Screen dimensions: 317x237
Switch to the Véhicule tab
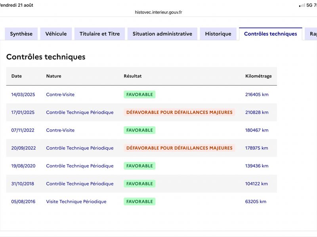click(x=56, y=34)
